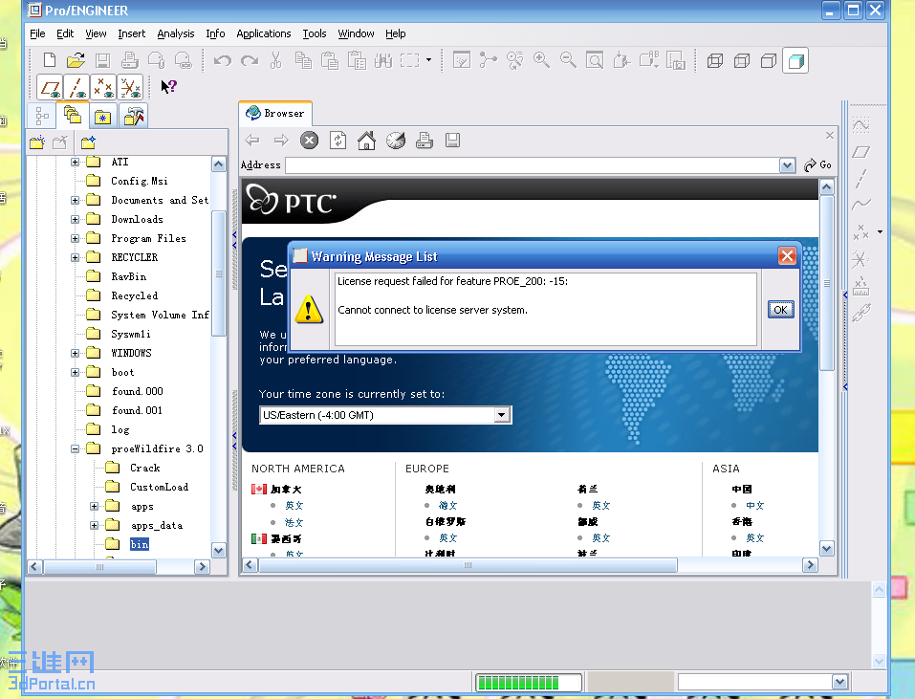Screen dimensions: 915x699
Task: Open the Favorites navigator tab
Action: [x=102, y=116]
